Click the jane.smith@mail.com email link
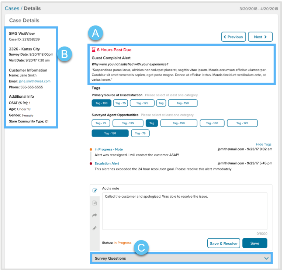The width and height of the screenshot is (287, 270). [x=34, y=81]
